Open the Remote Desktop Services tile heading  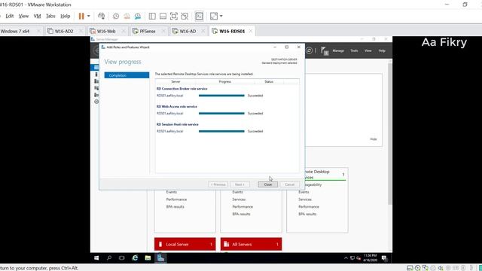(x=317, y=174)
